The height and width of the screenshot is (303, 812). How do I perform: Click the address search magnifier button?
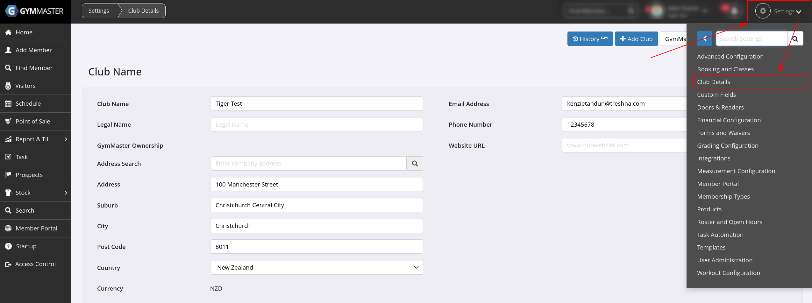pos(415,164)
